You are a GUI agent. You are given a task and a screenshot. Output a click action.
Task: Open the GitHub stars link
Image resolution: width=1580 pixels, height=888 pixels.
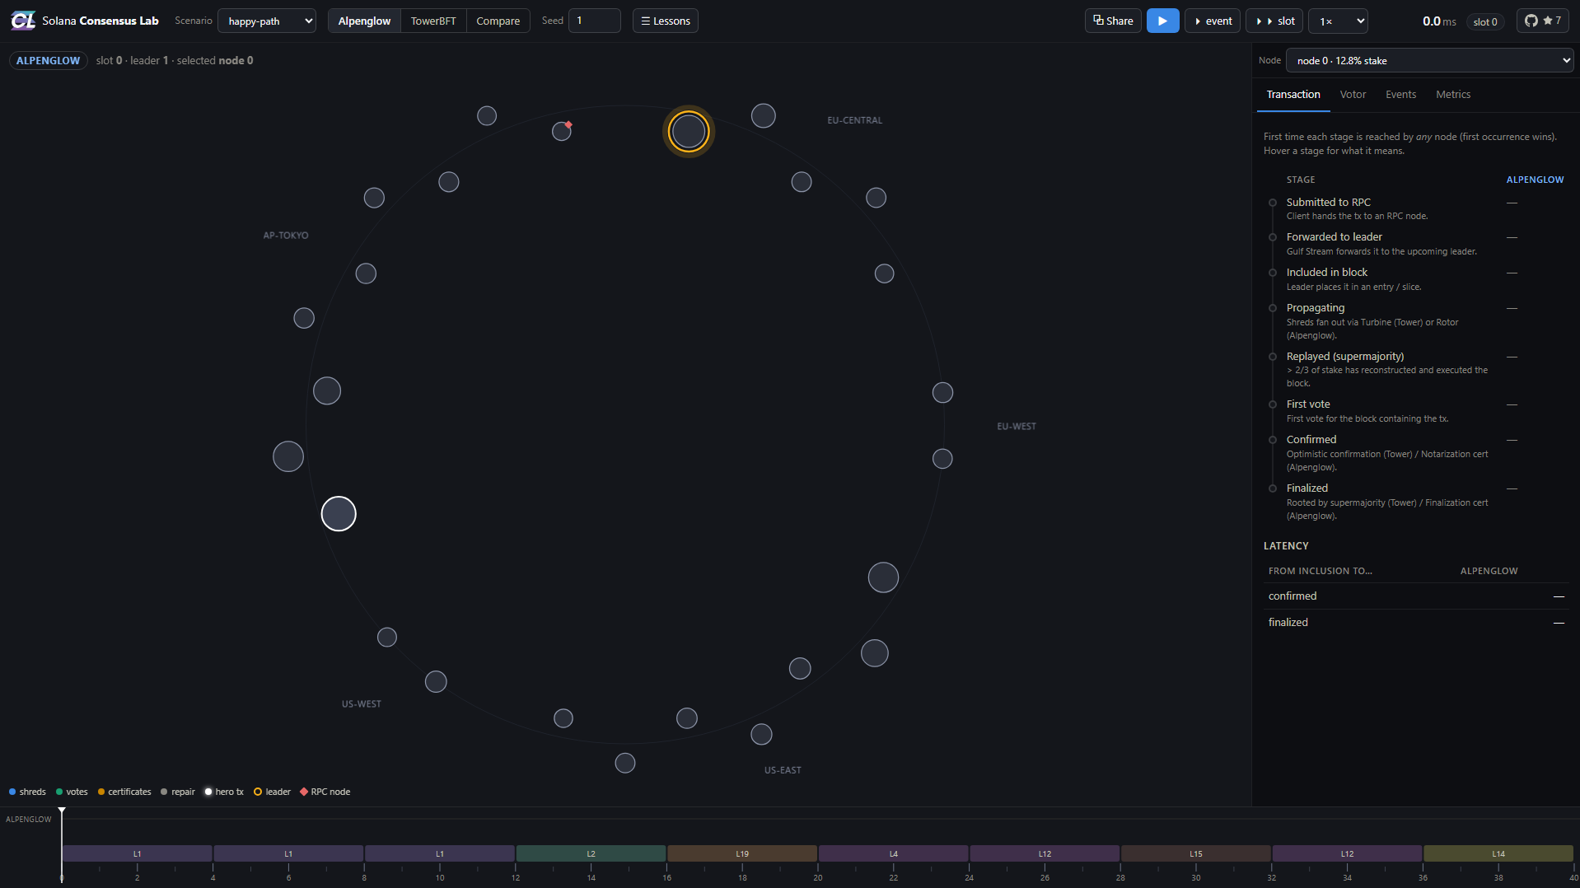[x=1543, y=21]
